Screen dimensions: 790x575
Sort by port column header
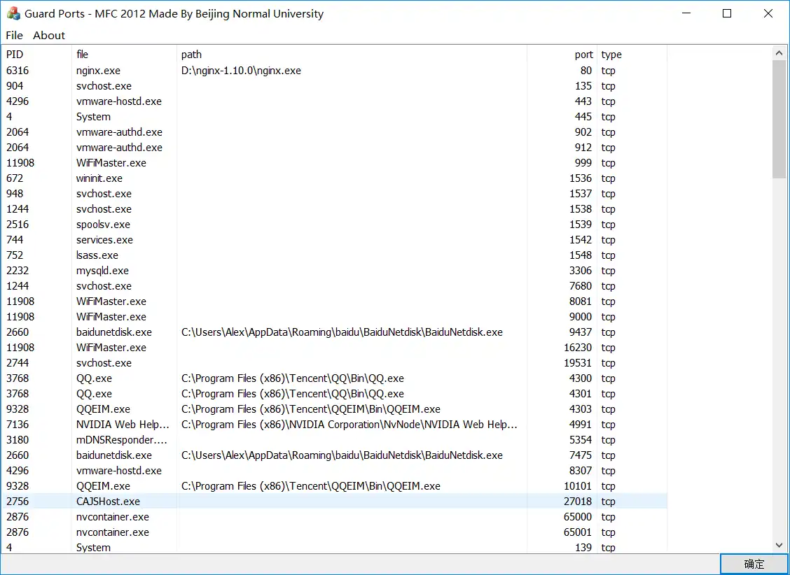pos(562,55)
